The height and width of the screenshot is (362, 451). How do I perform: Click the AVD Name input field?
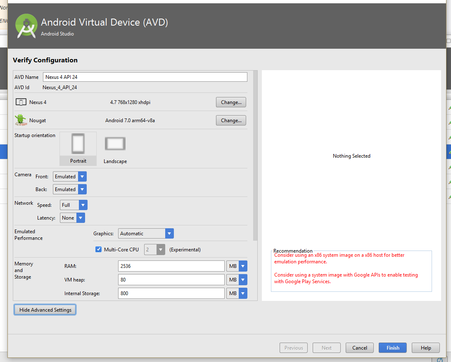coord(145,77)
